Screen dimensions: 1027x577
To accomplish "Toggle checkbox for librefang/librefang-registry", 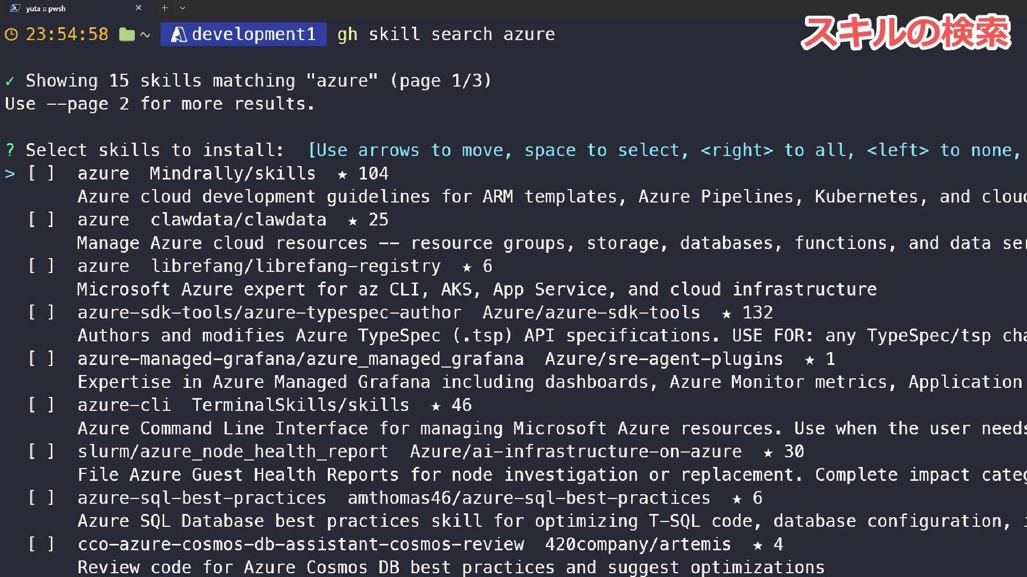I will [x=41, y=266].
